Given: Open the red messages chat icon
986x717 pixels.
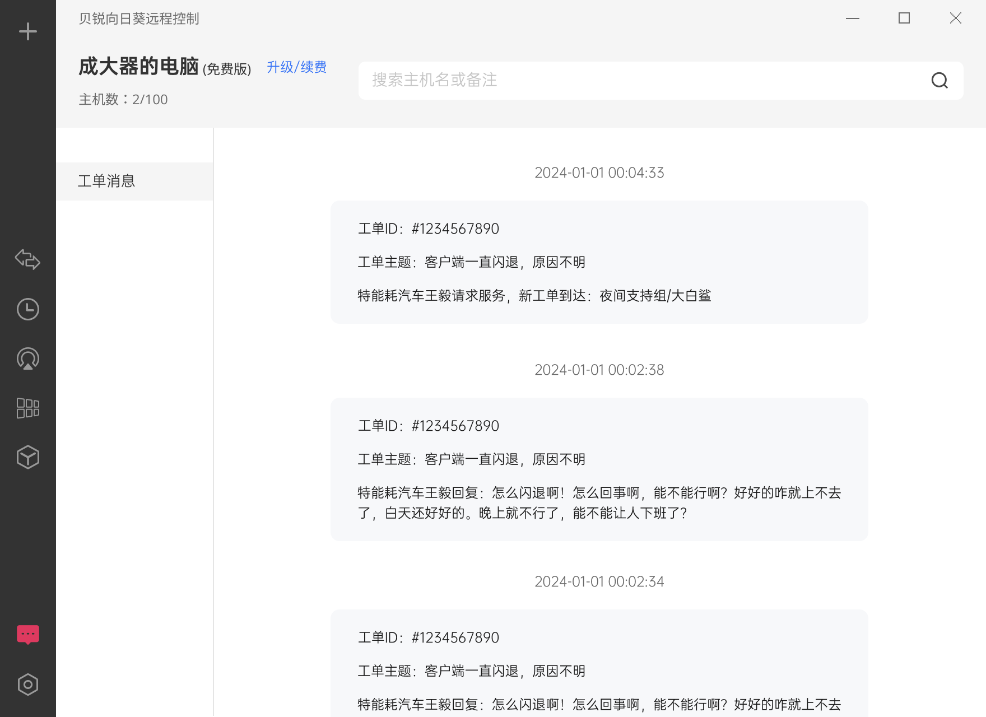Looking at the screenshot, I should [x=28, y=635].
